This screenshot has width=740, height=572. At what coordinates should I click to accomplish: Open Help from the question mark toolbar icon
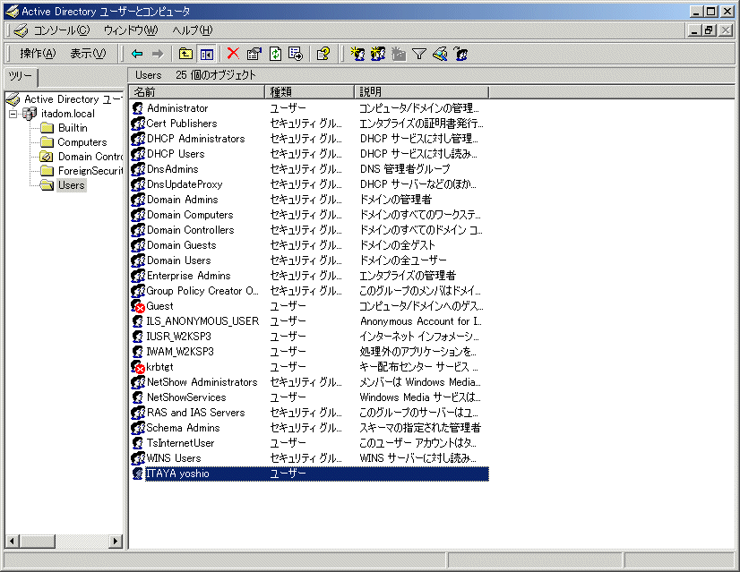pyautogui.click(x=323, y=54)
